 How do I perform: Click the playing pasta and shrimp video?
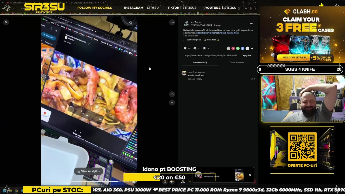click(x=89, y=101)
